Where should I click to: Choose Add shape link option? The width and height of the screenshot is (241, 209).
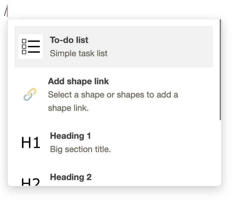(114, 95)
